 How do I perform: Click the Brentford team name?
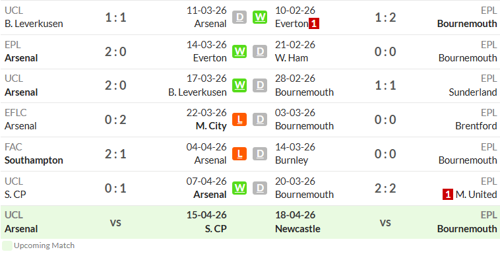click(476, 126)
